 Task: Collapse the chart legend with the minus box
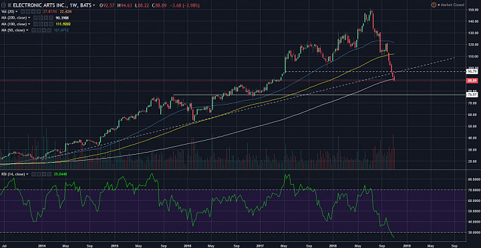(x=4, y=5)
